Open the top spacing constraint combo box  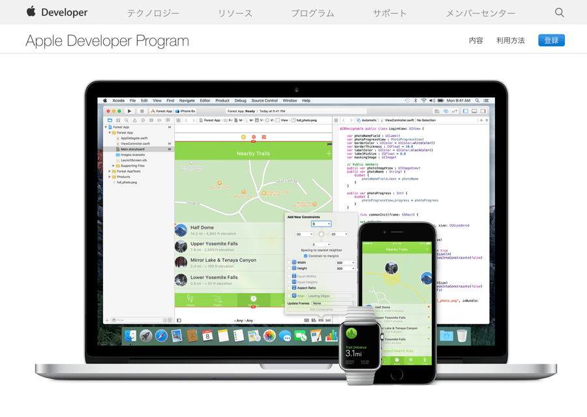coord(321,224)
